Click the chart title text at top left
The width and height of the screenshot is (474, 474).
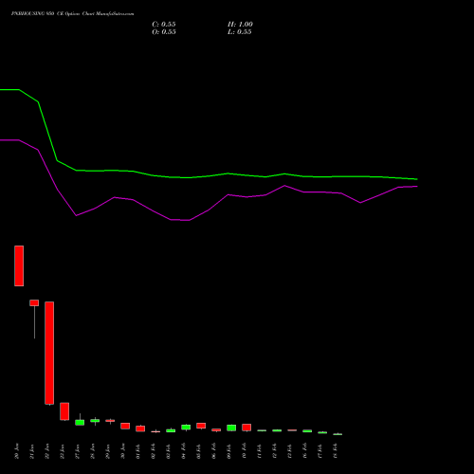[x=72, y=14]
